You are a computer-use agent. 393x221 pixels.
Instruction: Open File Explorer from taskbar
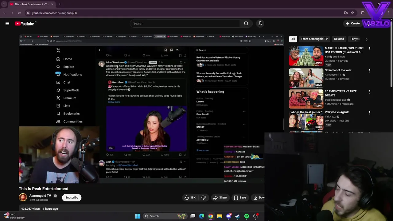[x=220, y=216]
